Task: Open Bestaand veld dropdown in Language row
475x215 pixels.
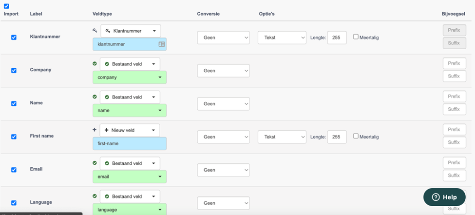Action: click(130, 196)
